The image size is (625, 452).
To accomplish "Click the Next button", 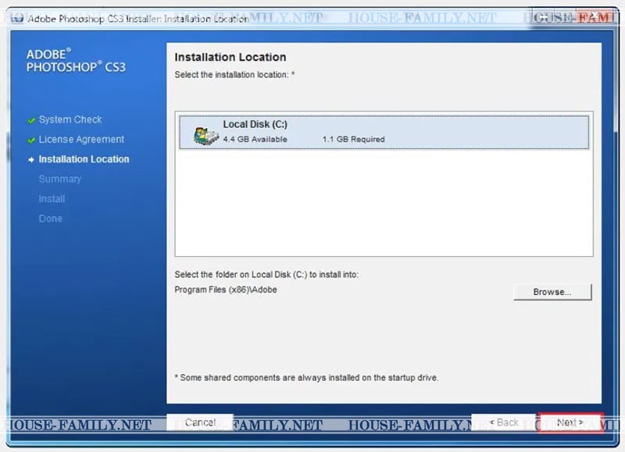I will coord(570,422).
